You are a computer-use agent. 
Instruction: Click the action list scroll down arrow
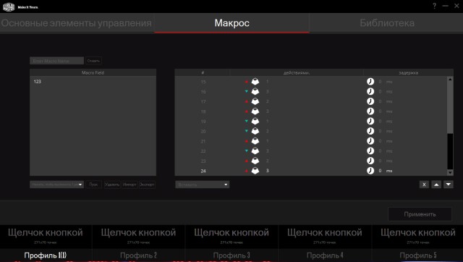tap(450, 172)
